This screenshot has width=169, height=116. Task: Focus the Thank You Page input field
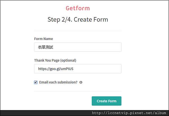(x=78, y=69)
